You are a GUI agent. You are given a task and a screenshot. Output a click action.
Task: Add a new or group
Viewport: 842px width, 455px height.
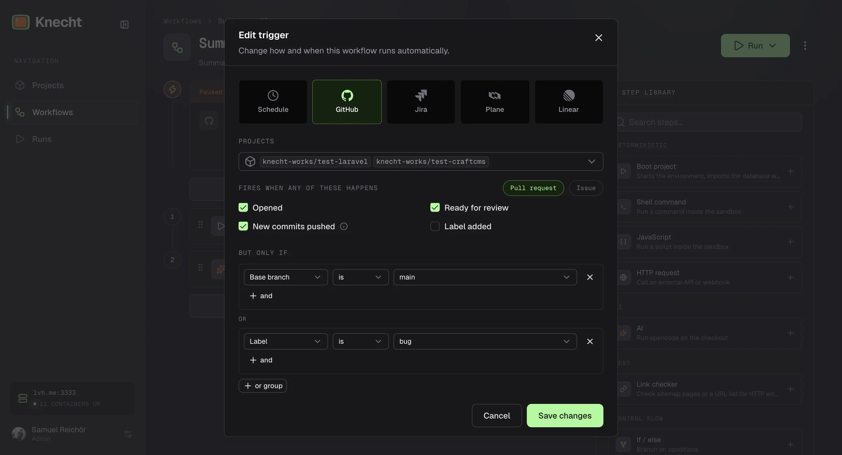(x=263, y=386)
